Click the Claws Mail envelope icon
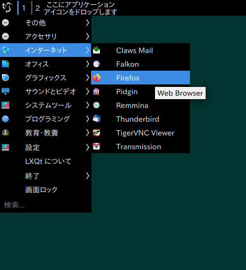 [96, 50]
